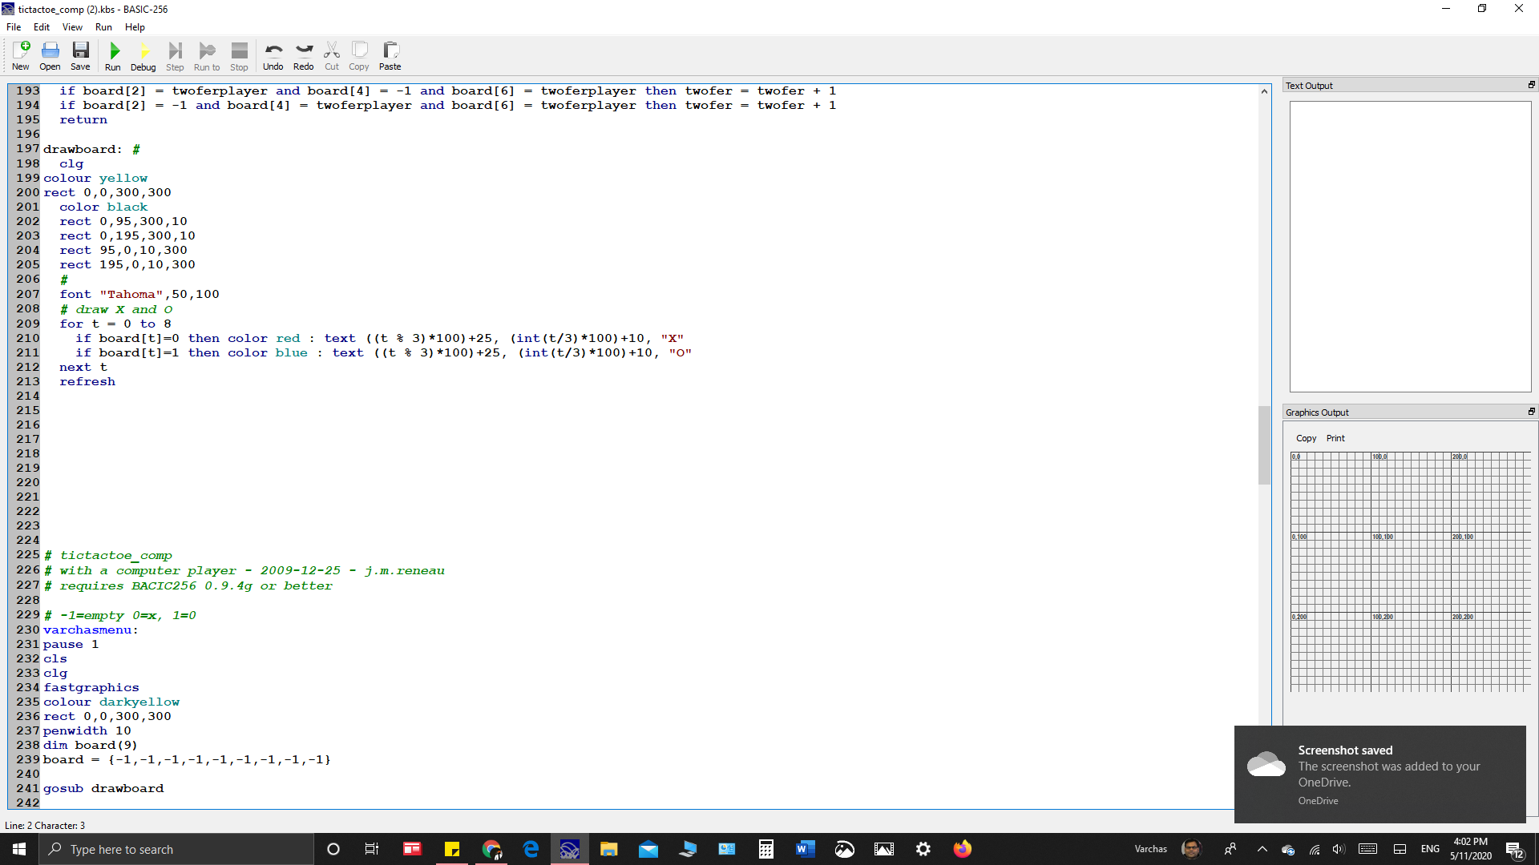Click the Step toolbar icon
This screenshot has height=865, width=1539.
pos(175,56)
